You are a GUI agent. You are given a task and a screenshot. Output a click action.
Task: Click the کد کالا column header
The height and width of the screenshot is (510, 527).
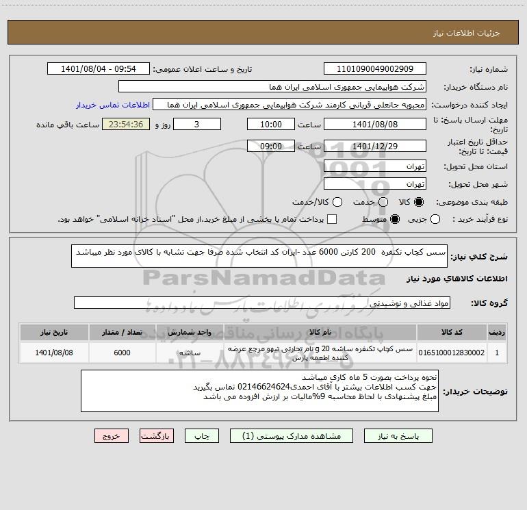click(452, 332)
